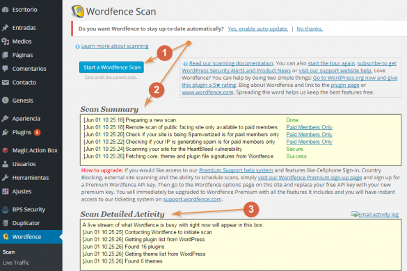Click the Contacto envelope icon
The width and height of the screenshot is (407, 271).
pyautogui.click(x=5, y=83)
